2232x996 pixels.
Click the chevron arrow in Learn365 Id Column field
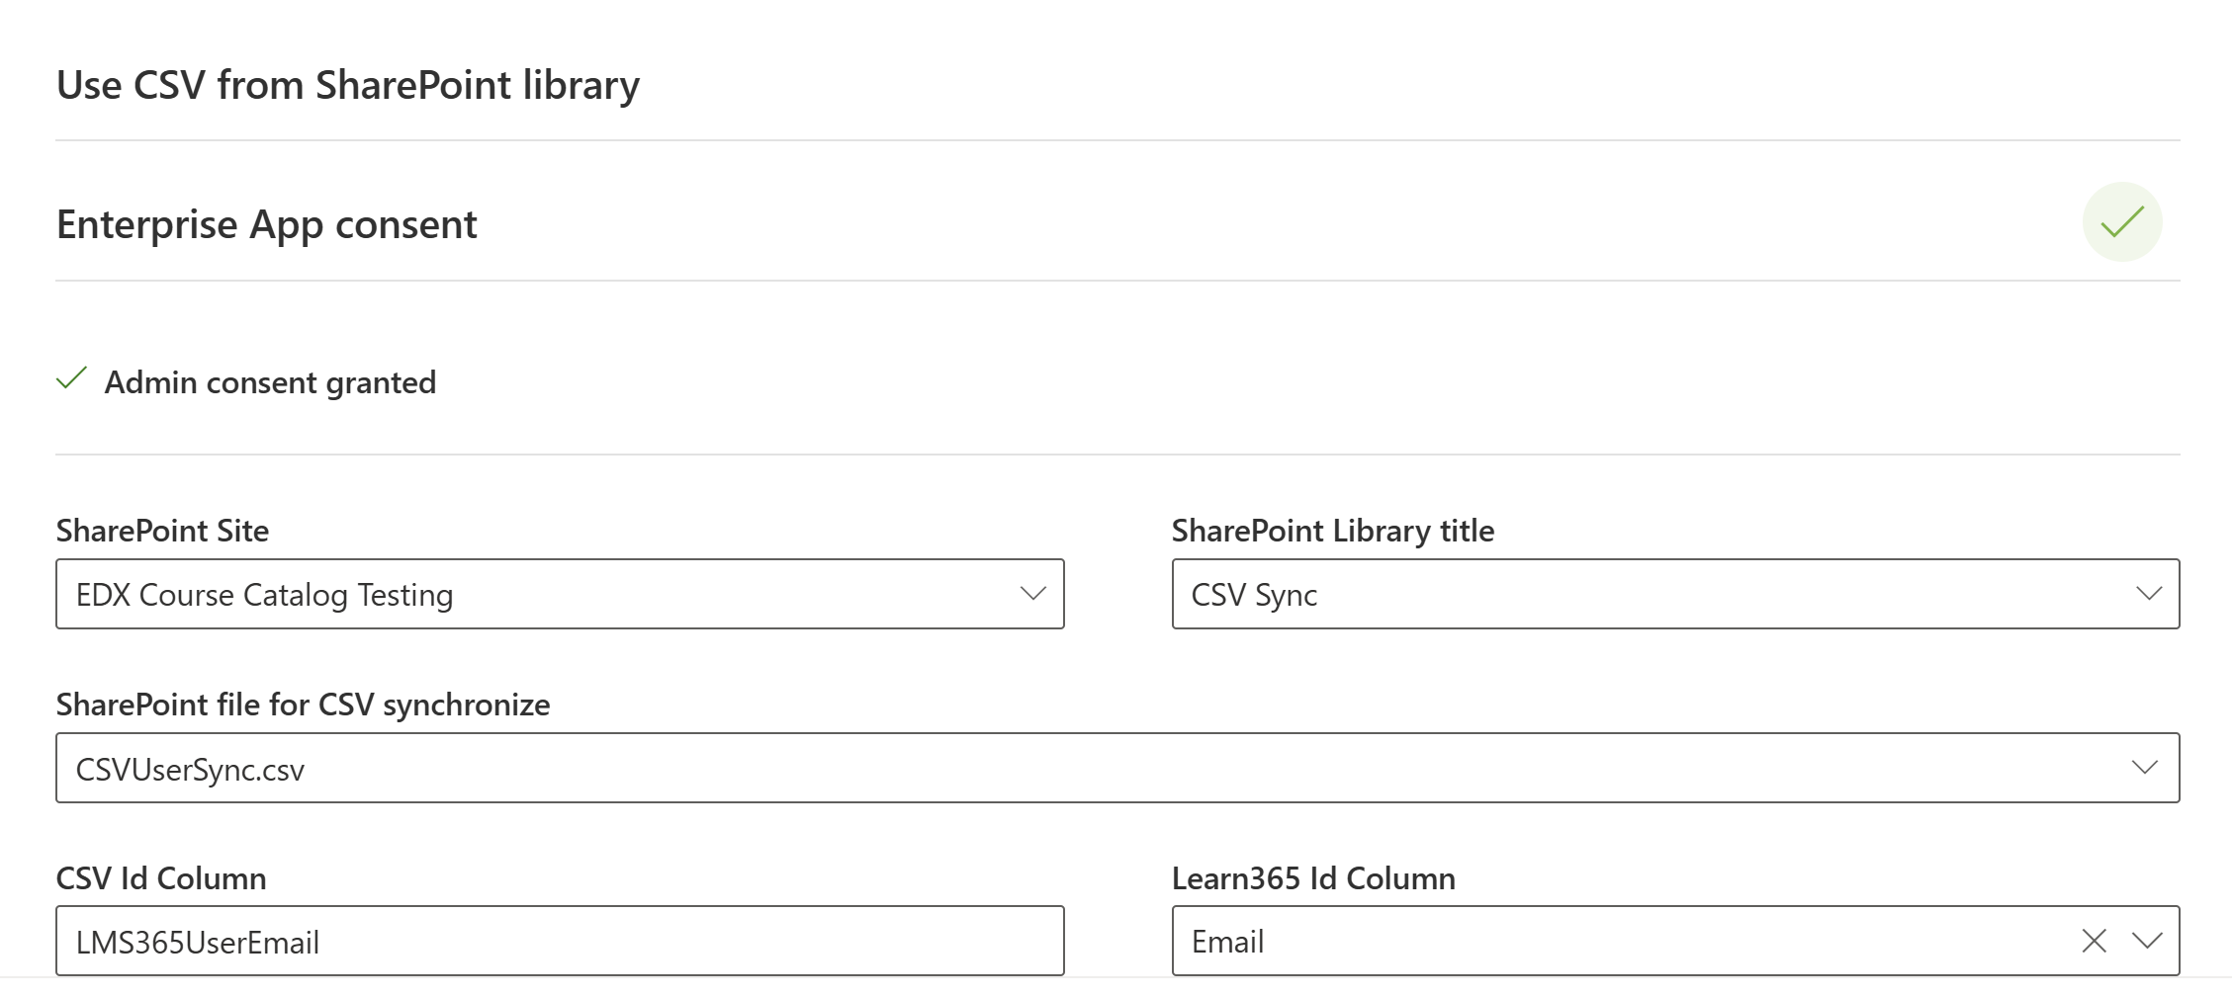(x=2147, y=941)
